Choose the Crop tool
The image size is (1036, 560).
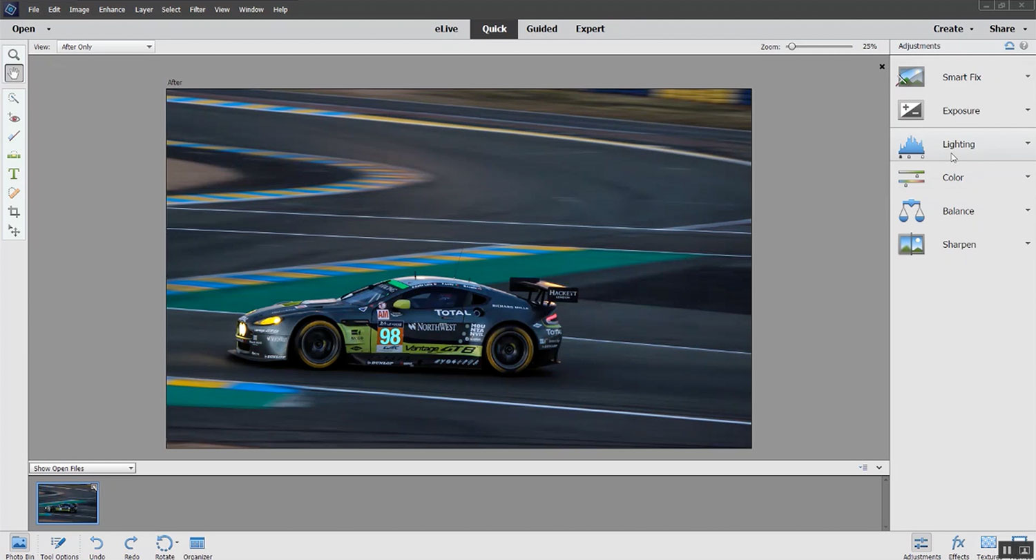click(14, 212)
